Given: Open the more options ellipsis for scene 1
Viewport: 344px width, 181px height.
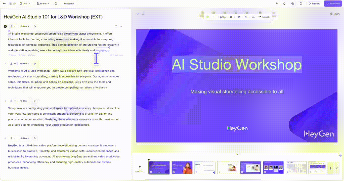Looking at the screenshot, I should pyautogui.click(x=121, y=26).
